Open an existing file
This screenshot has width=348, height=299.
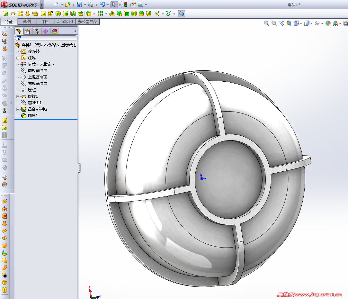(x=67, y=5)
